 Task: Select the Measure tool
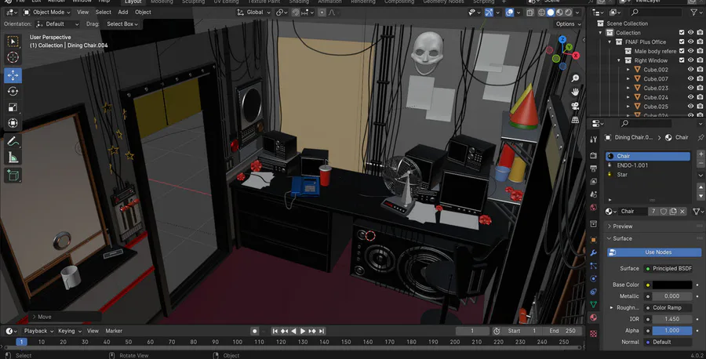tap(13, 157)
